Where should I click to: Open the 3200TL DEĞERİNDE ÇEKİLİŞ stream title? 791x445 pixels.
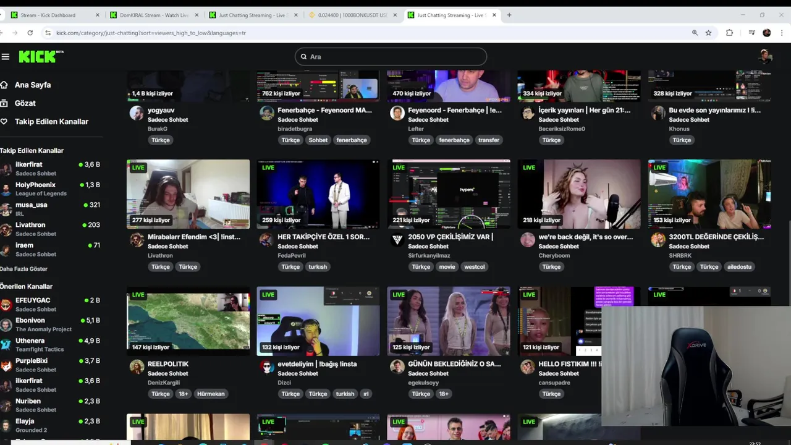(x=716, y=237)
